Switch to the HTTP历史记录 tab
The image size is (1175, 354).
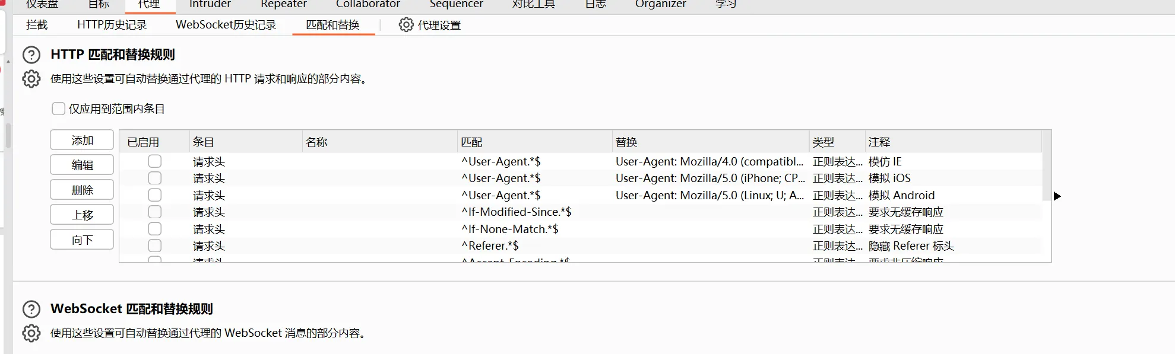112,25
